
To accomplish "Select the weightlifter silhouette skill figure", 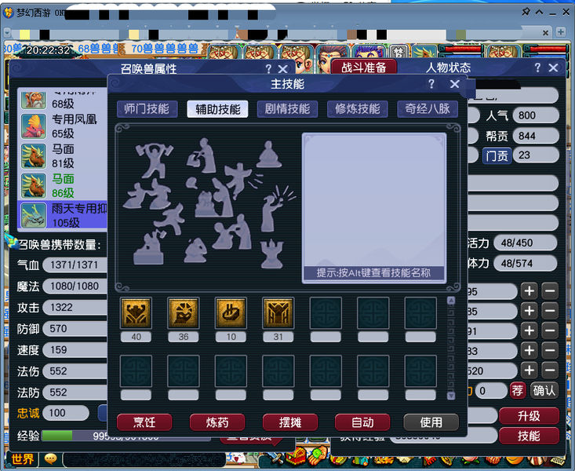I will [x=154, y=160].
